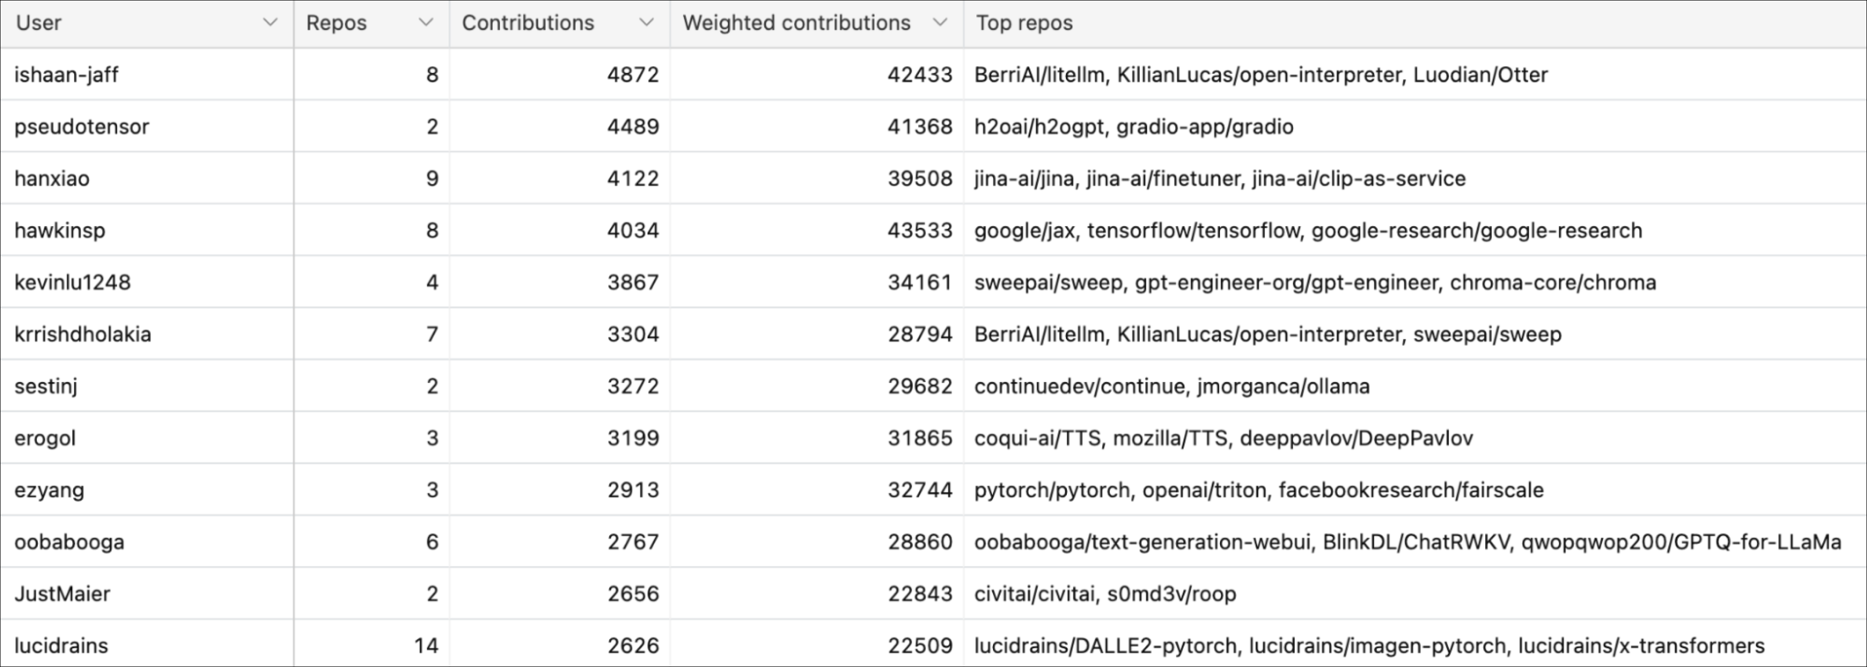Click the weighted contributions 43533 cell
Screen dimensions: 1867x667
pos(919,230)
